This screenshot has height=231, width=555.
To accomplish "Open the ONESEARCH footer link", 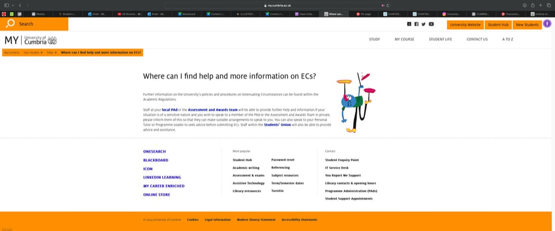I will tap(154, 152).
